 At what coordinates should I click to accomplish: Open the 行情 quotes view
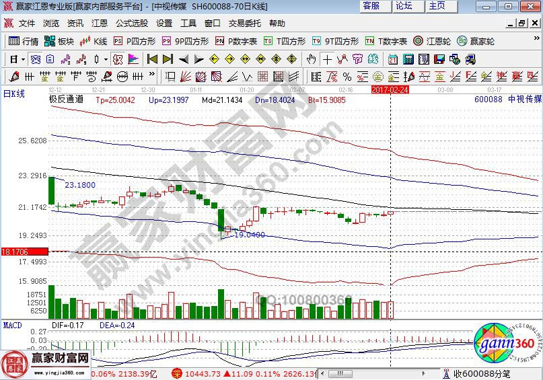(x=24, y=41)
